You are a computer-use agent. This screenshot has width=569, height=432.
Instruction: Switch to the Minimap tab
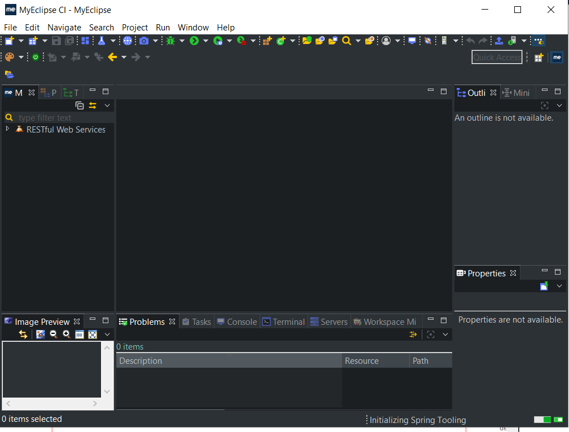pyautogui.click(x=517, y=93)
